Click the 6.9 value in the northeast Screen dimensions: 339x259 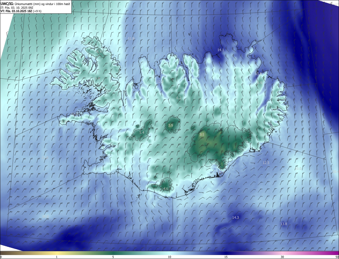[260, 83]
